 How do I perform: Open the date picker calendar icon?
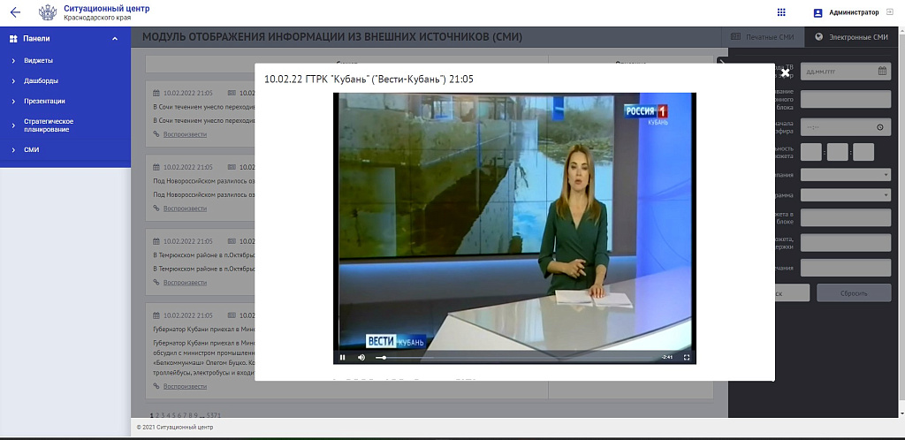882,71
